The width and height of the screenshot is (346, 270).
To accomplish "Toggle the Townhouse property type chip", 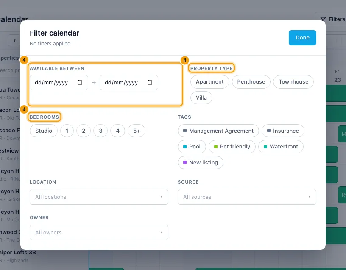I will [x=293, y=82].
